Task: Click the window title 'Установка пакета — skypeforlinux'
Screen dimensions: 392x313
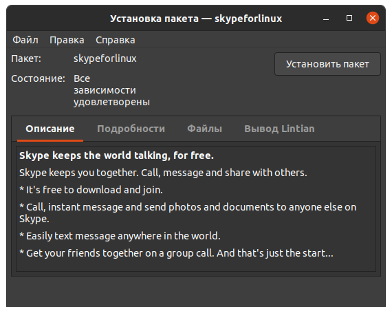Action: tap(196, 19)
